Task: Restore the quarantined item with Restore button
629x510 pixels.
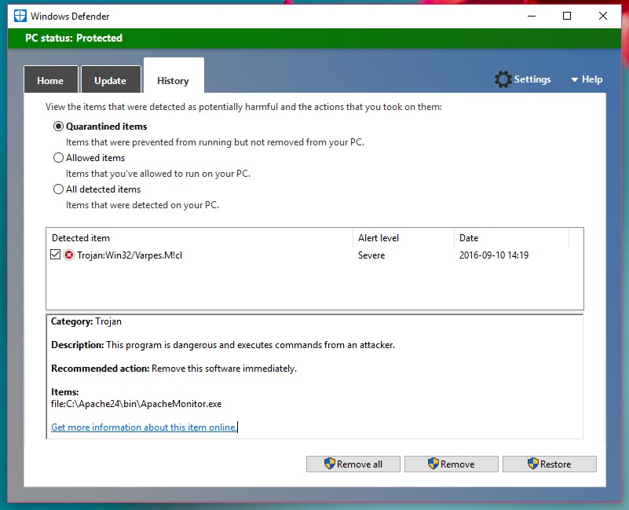Action: (550, 464)
